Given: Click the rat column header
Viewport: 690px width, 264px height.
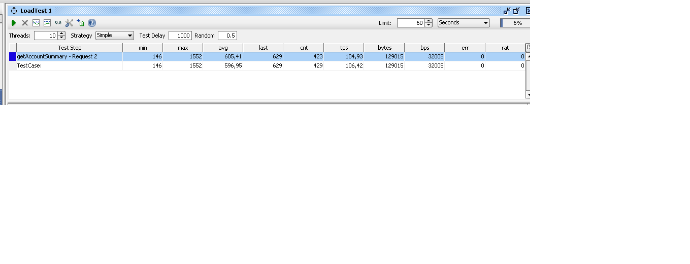Looking at the screenshot, I should 505,48.
